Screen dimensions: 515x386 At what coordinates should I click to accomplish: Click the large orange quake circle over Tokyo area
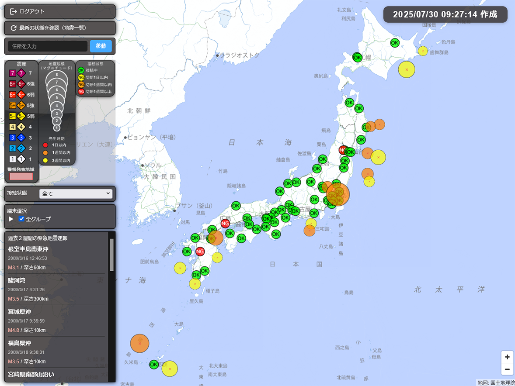click(338, 194)
